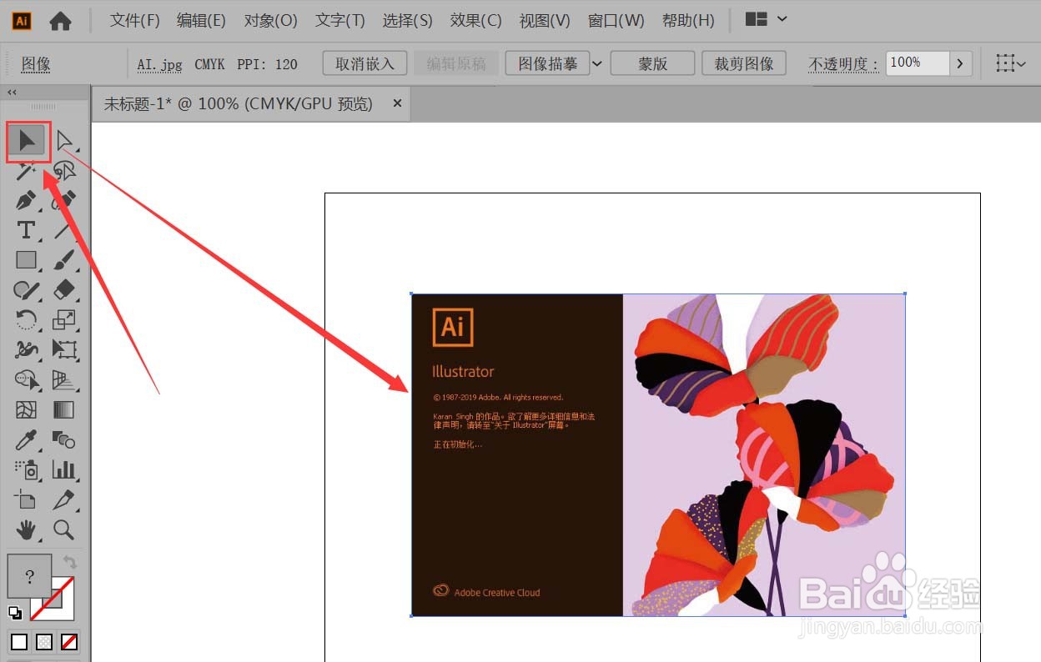Click the 图像描摹 button
The image size is (1041, 662).
(x=548, y=63)
